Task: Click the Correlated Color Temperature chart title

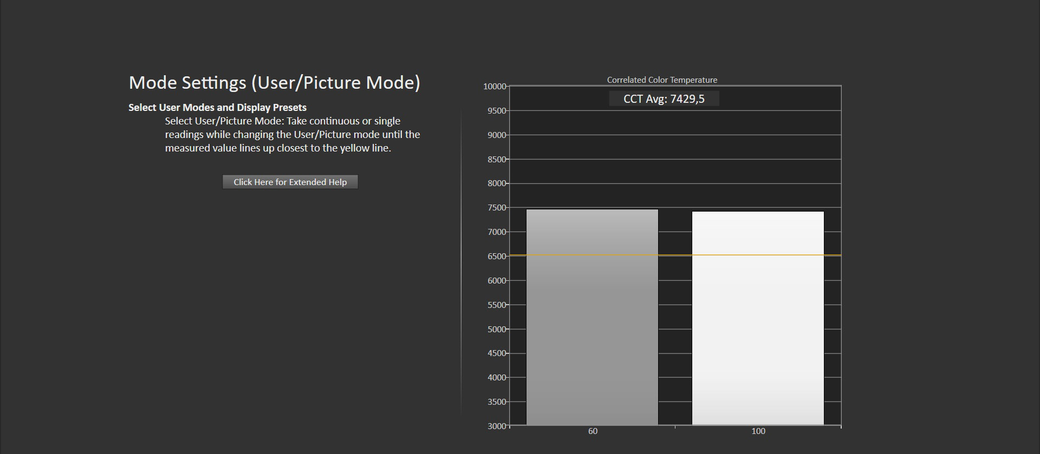Action: pos(662,80)
